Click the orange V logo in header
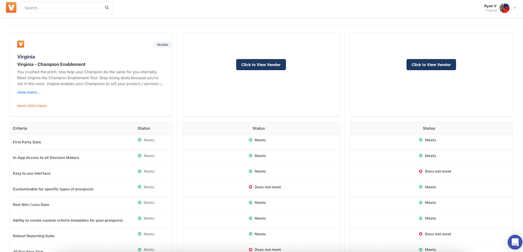 tap(11, 7)
